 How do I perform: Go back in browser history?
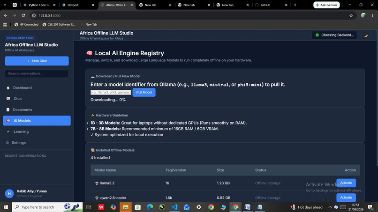click(x=6, y=15)
